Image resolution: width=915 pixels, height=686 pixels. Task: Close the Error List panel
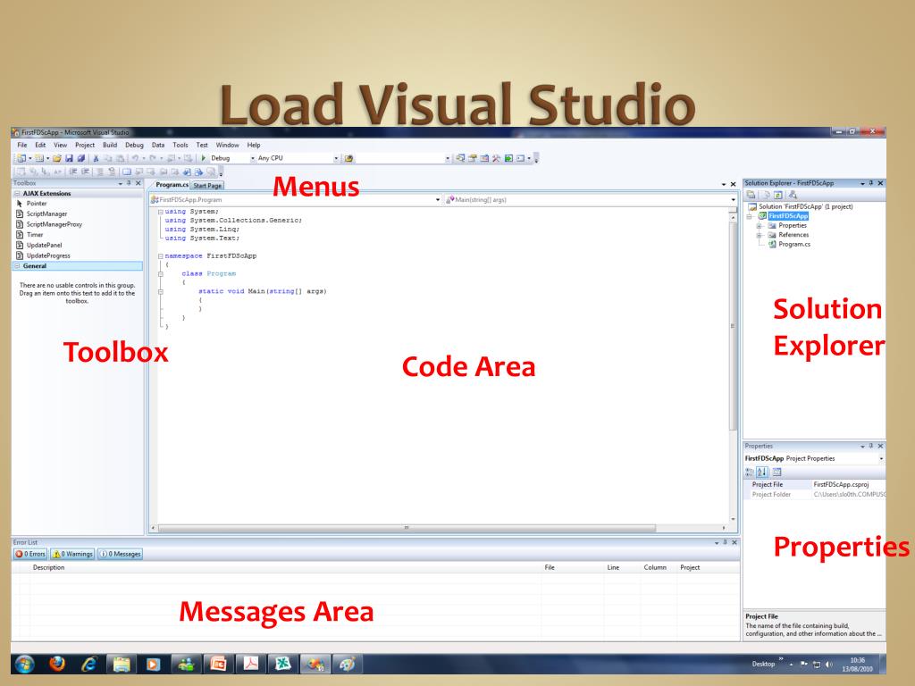click(x=735, y=542)
